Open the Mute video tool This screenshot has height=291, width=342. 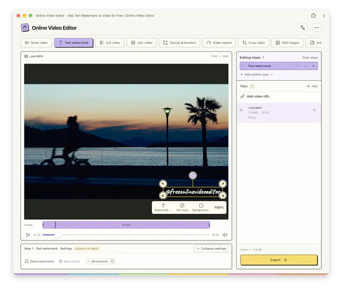pyautogui.click(x=36, y=43)
